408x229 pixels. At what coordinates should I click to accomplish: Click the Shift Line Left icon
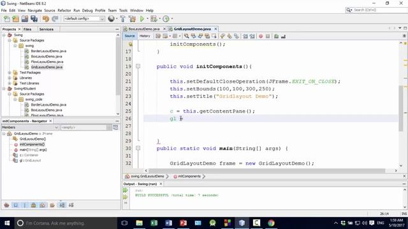(x=245, y=36)
